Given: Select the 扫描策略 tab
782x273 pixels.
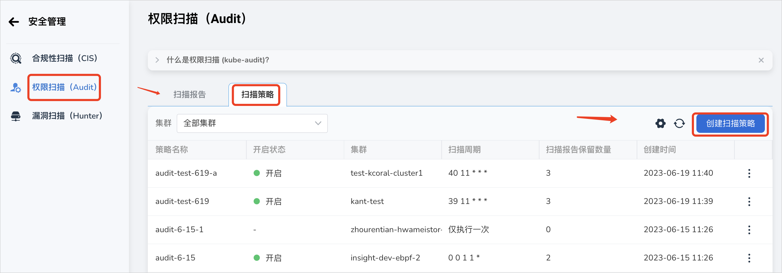Looking at the screenshot, I should [x=258, y=94].
